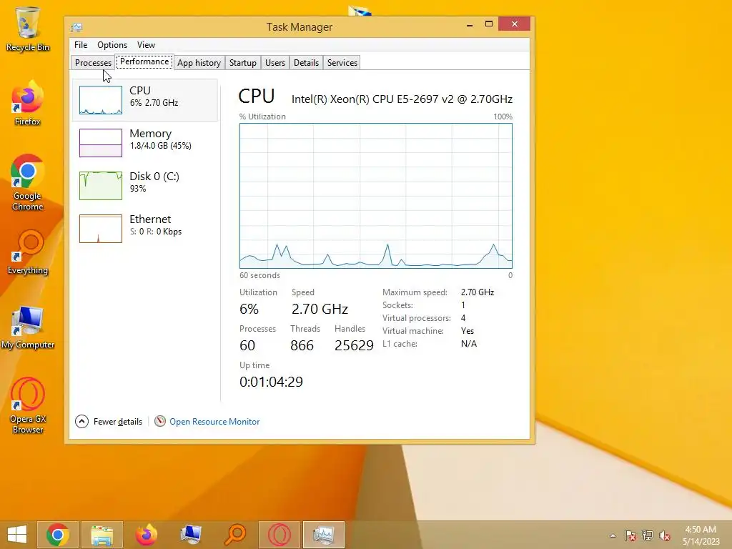The width and height of the screenshot is (732, 549).
Task: Open the Recycle Bin desktop icon
Action: pos(28,29)
